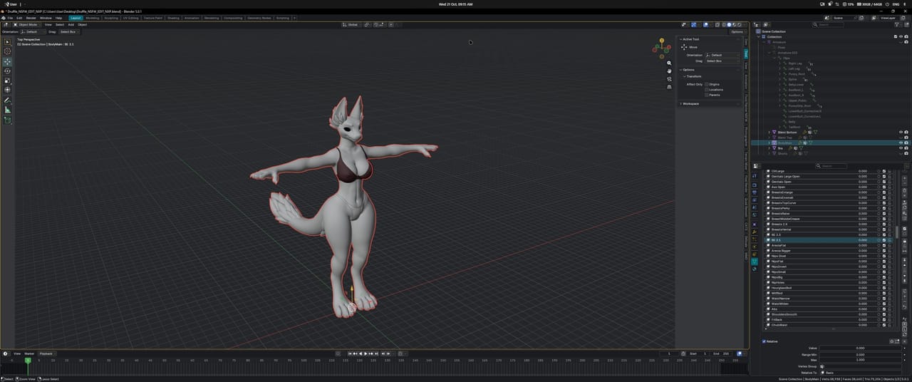
Task: Toggle the BE 2.1 shape key checkbox
Action: 884,240
